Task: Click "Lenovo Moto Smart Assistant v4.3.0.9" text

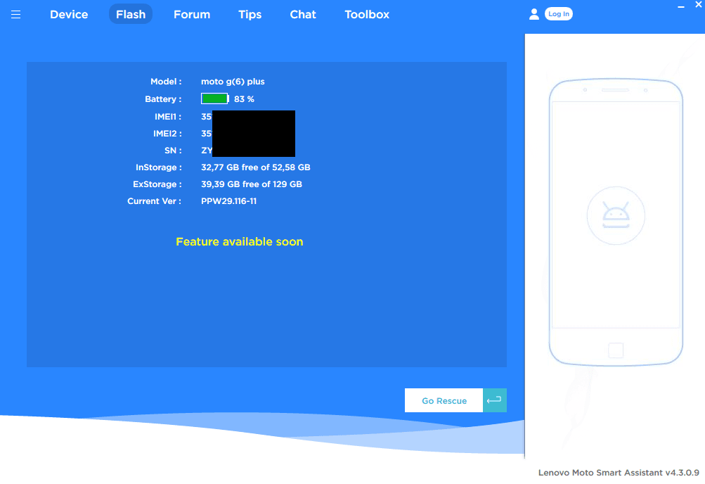Action: point(619,472)
